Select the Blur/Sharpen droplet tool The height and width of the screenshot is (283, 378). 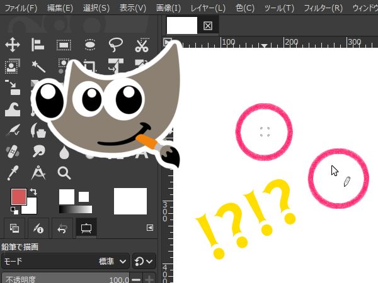pos(64,152)
